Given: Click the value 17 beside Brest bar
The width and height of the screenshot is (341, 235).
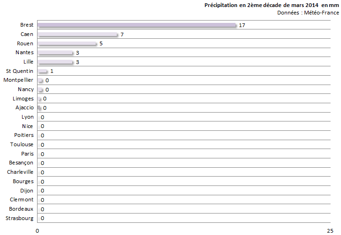Looking at the screenshot, I should pos(242,25).
